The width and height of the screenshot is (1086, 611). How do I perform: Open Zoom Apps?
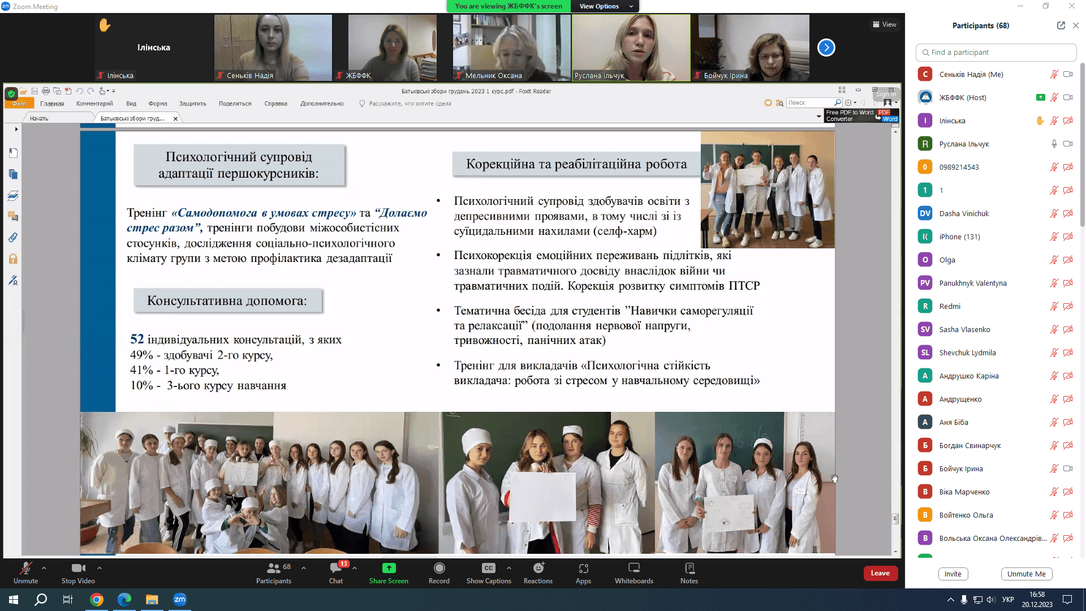point(583,573)
